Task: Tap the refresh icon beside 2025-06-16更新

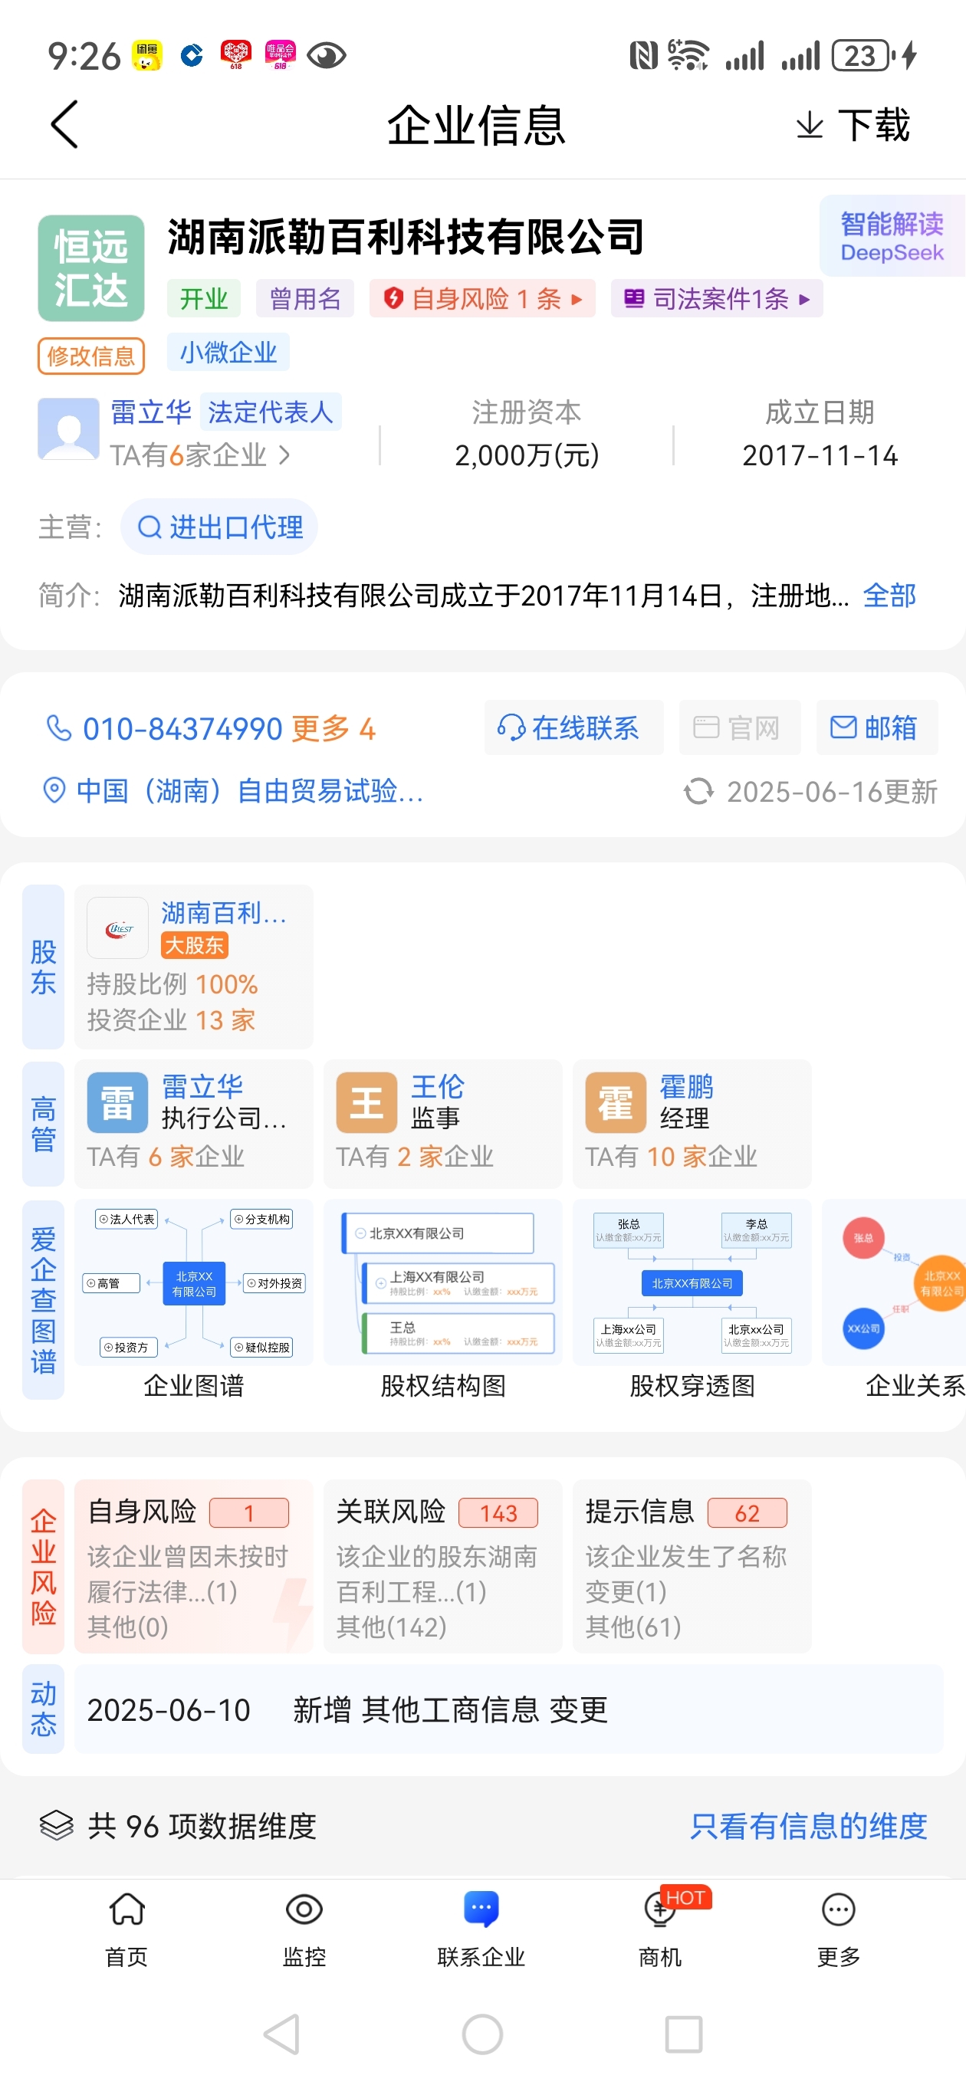Action: pyautogui.click(x=698, y=792)
